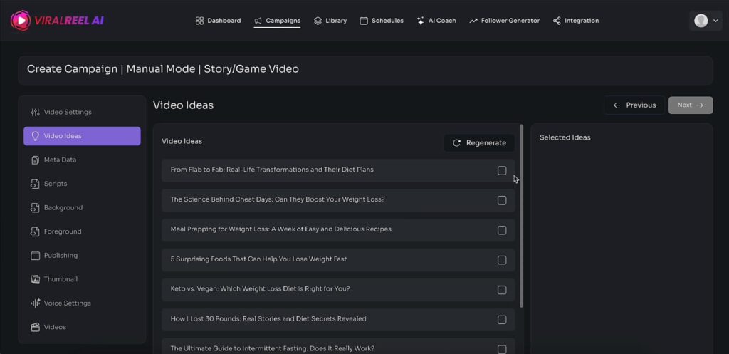This screenshot has width=729, height=354.
Task: Select the Publishing sidebar step
Action: 82,256
